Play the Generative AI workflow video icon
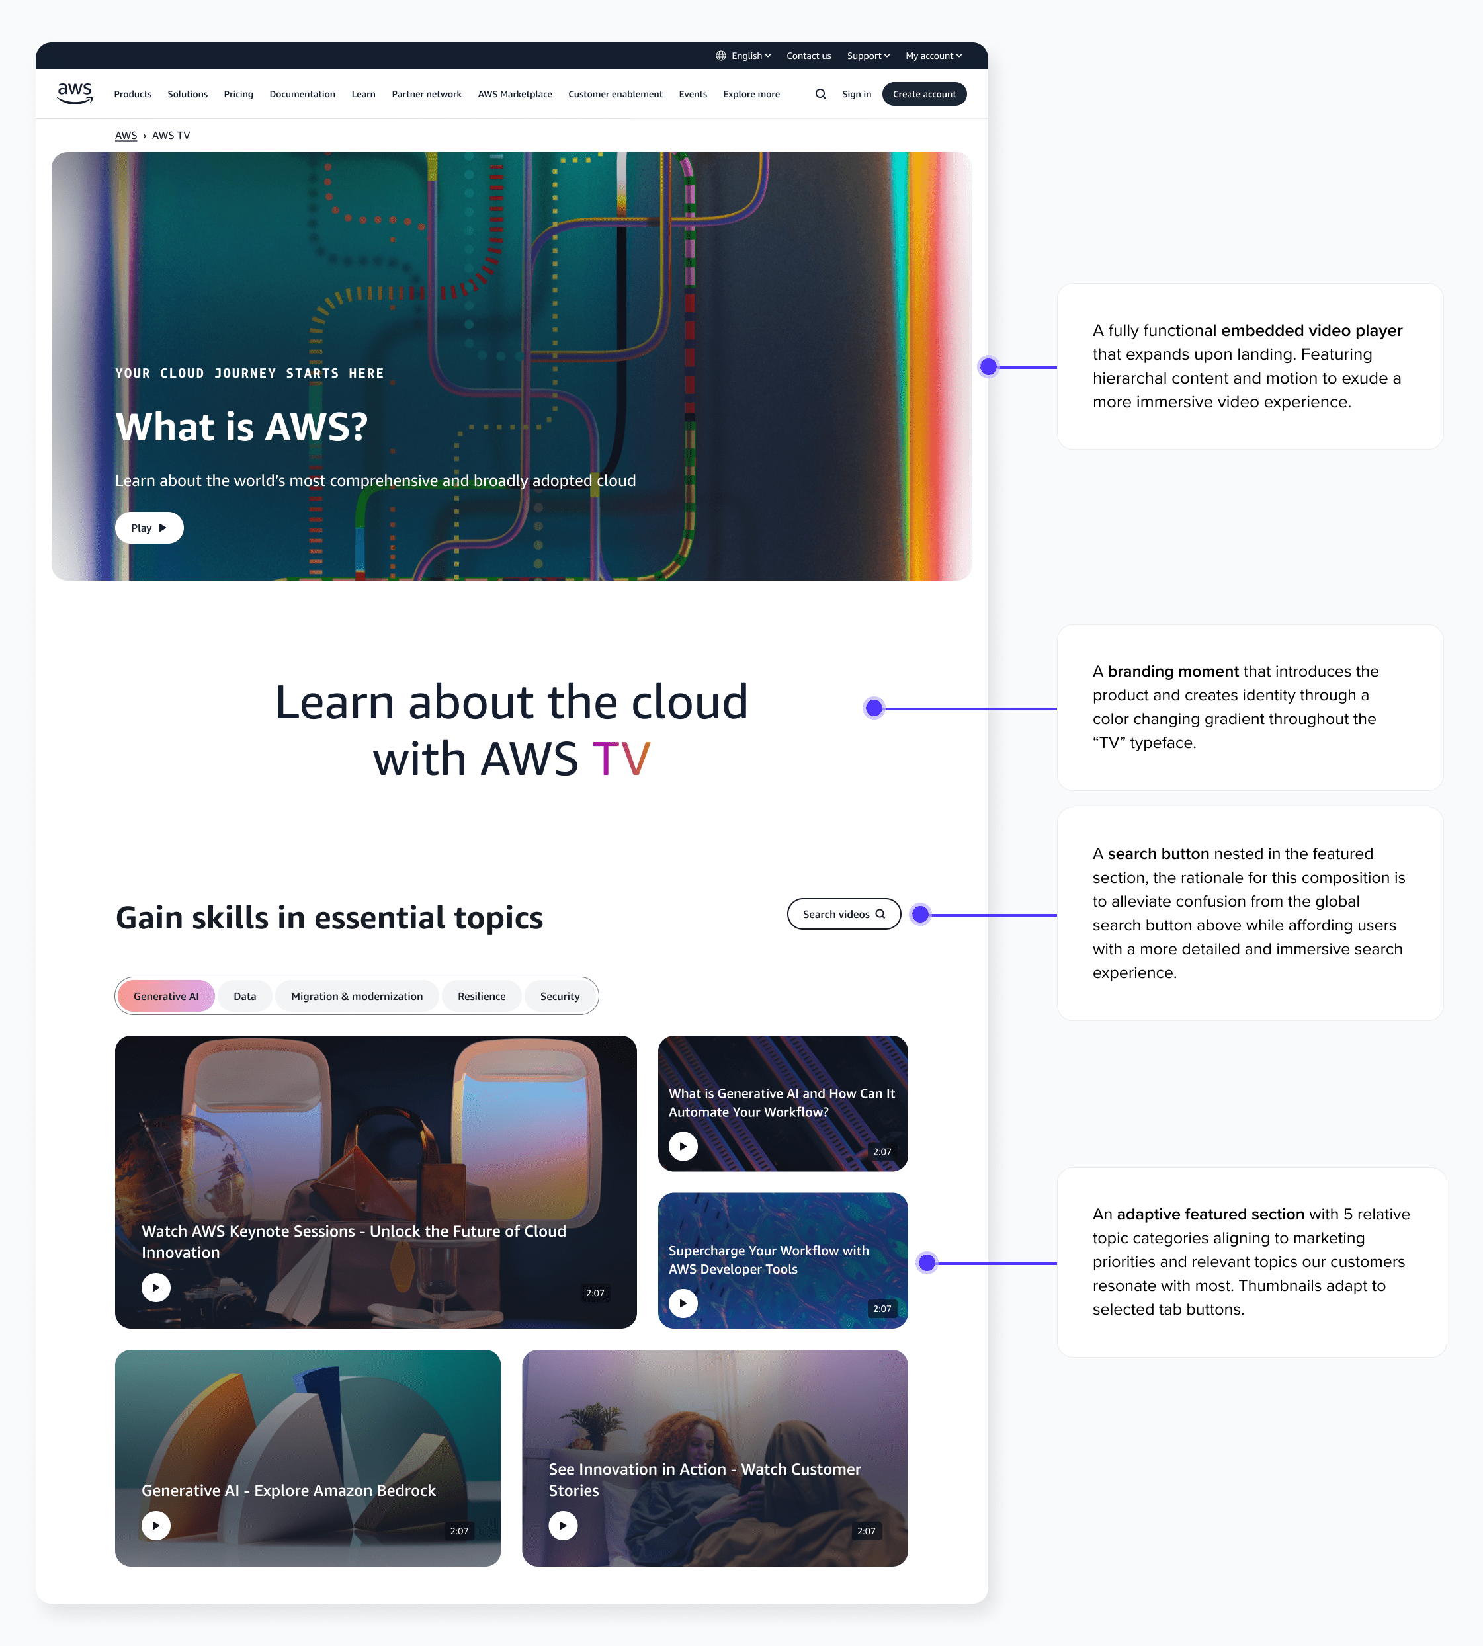Viewport: 1483px width, 1646px height. pos(683,1146)
